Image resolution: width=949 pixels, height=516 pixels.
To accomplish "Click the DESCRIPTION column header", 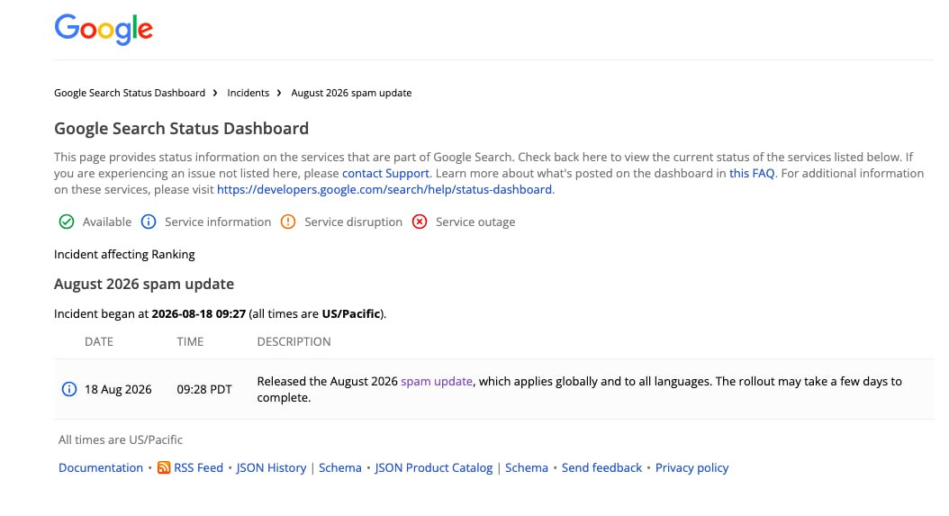I will coord(294,341).
